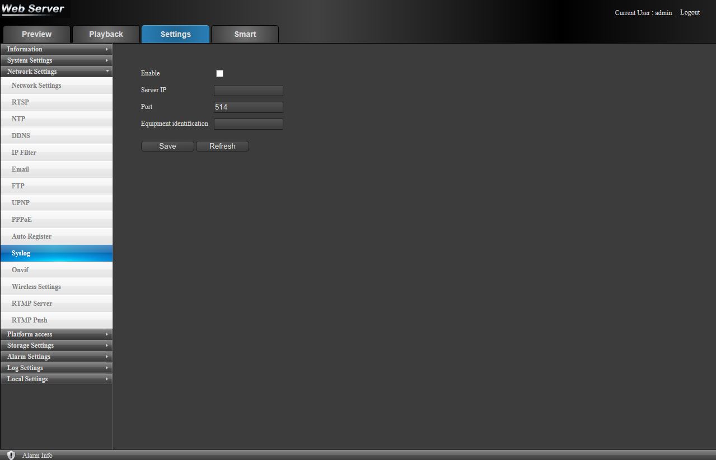
Task: Collapse the Network Settings section
Action: [56, 72]
